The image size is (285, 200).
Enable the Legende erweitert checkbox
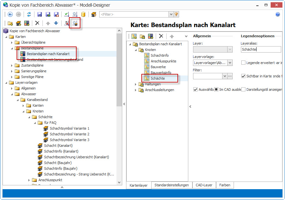[x=243, y=63]
